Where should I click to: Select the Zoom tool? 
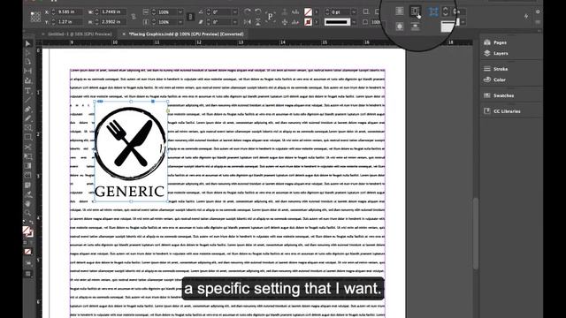pyautogui.click(x=27, y=213)
